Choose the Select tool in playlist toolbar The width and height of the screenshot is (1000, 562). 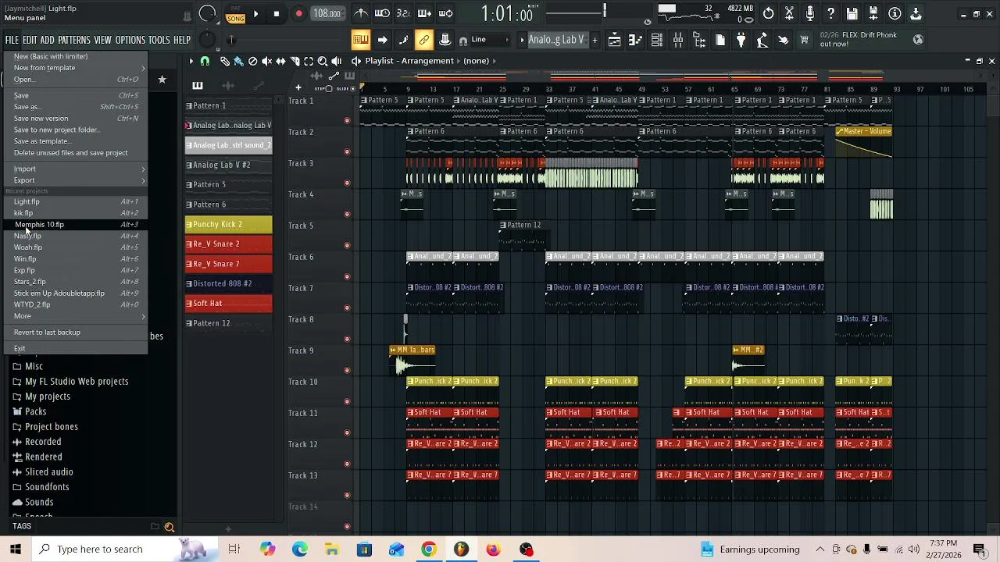(x=309, y=61)
